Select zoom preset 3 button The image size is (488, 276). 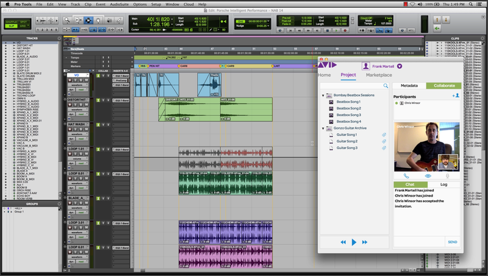(x=47, y=29)
